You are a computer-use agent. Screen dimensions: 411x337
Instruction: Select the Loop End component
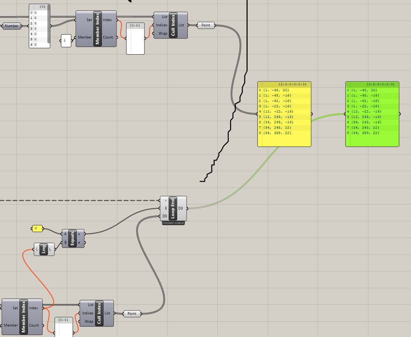173,208
